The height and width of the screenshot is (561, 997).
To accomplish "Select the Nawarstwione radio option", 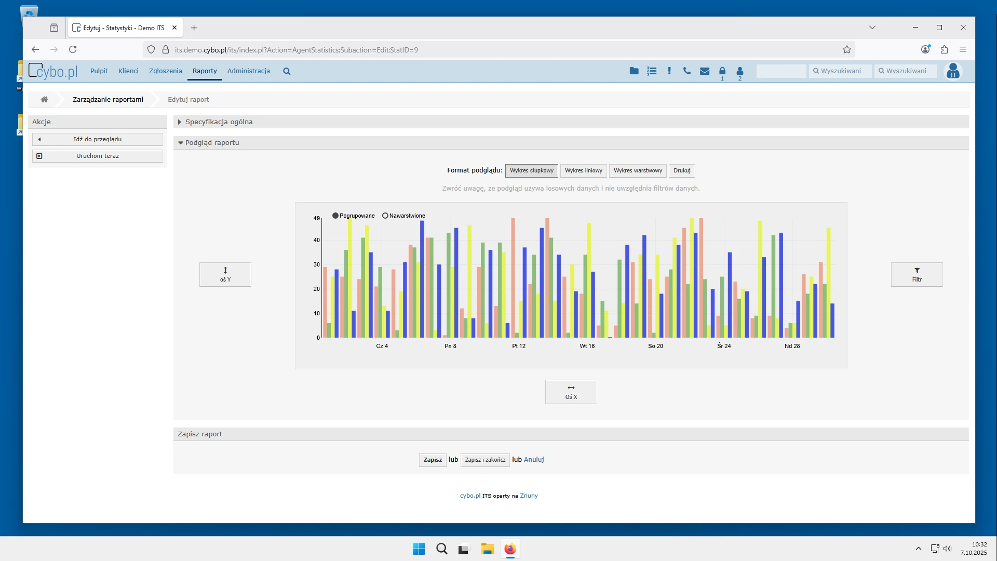I will click(x=385, y=216).
